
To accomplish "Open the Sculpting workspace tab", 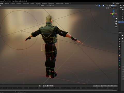I will 13,3.
